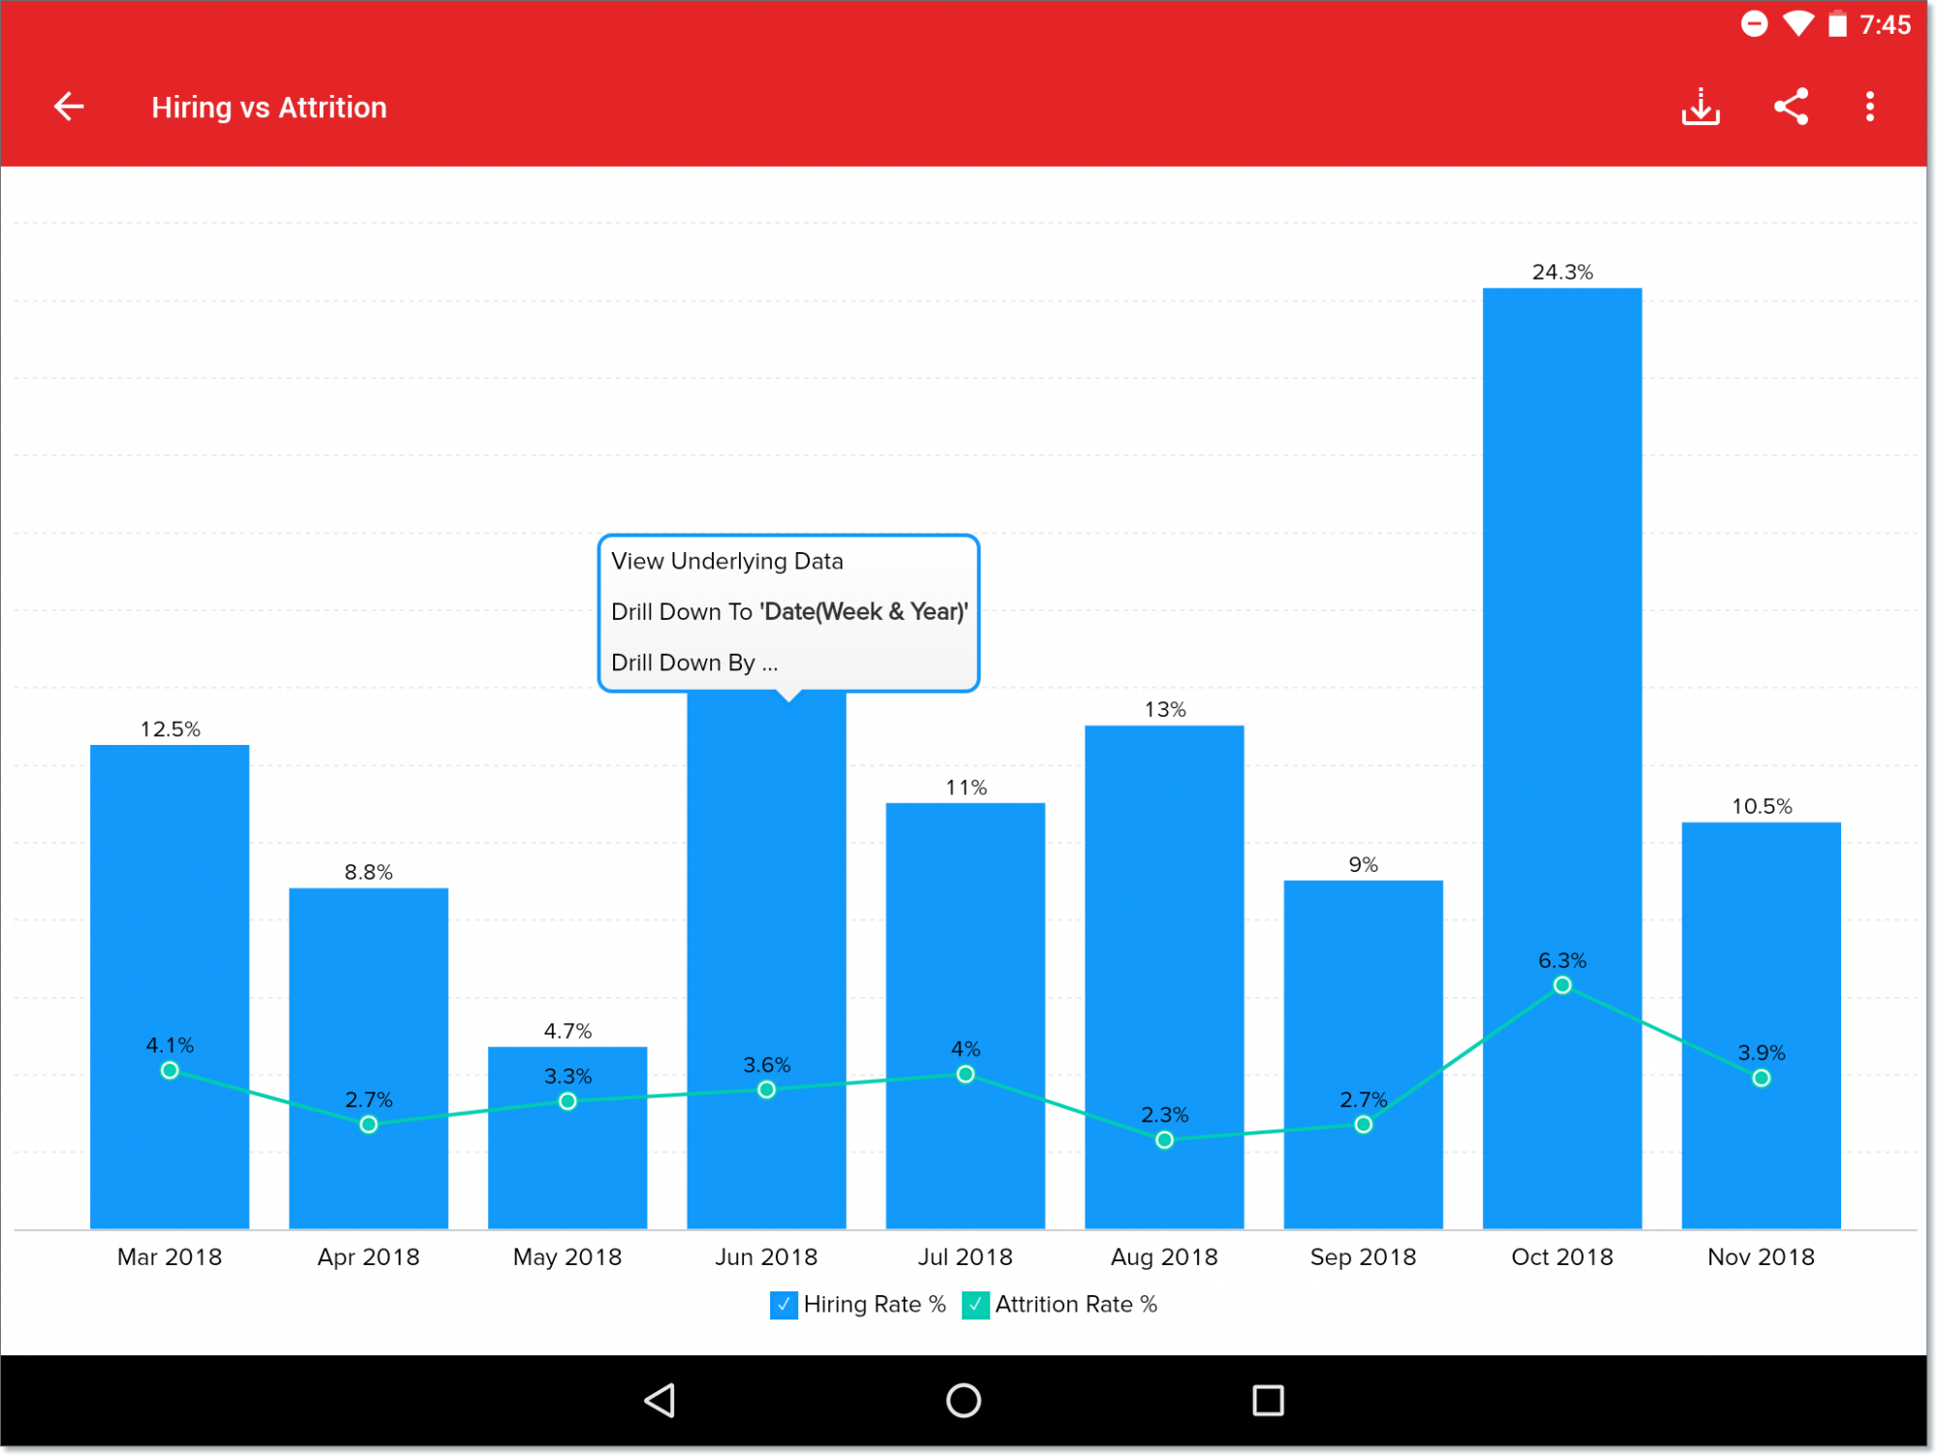Tap the Nov 2018 hiring bar

pyautogui.click(x=1762, y=1025)
